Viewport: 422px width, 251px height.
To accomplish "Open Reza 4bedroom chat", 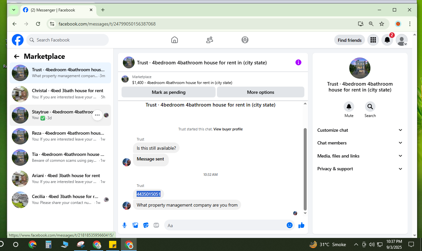I will pyautogui.click(x=60, y=136).
